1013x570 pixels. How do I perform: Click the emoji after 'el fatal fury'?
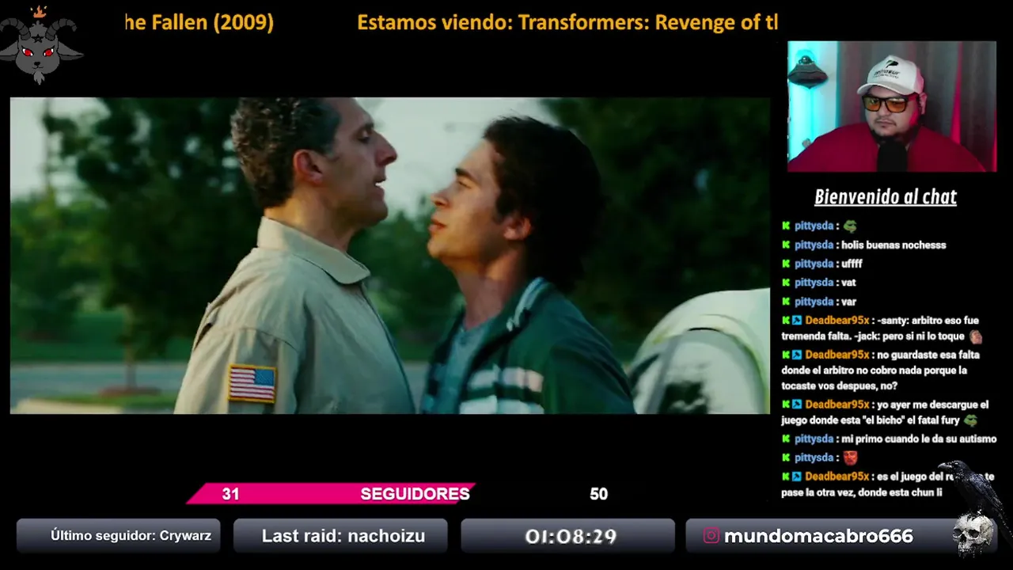click(x=971, y=420)
